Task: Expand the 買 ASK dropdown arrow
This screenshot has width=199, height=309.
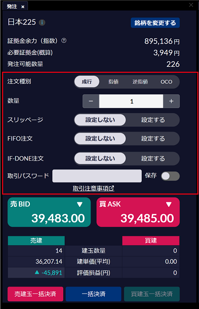Action: click(169, 204)
